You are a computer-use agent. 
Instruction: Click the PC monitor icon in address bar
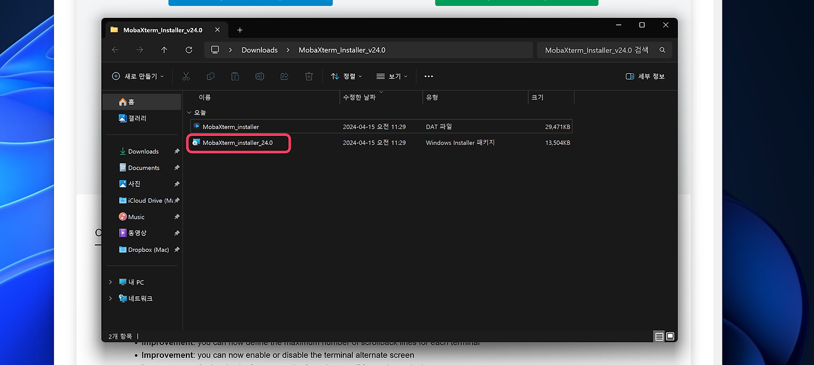coord(215,50)
